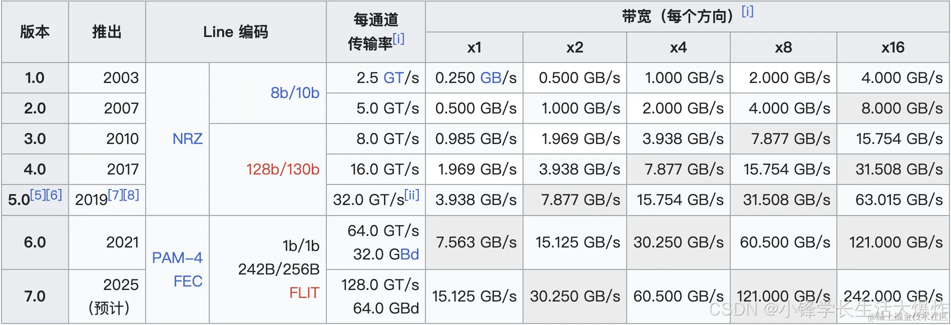
Task: Select the 版本 column header
Action: pos(35,32)
